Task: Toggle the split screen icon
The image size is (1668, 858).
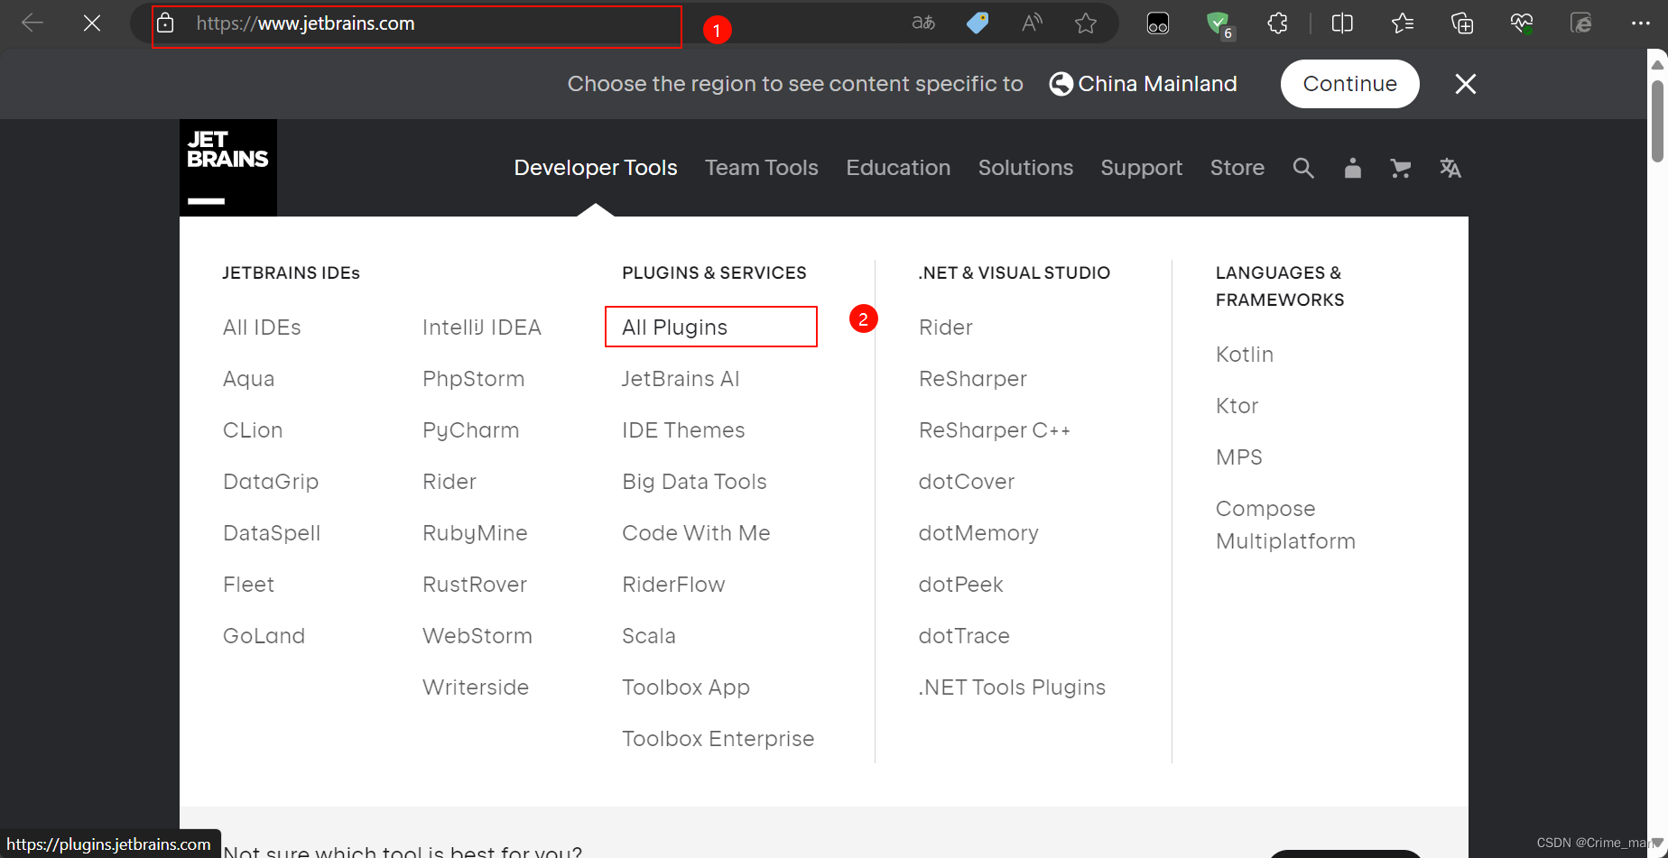Action: click(1342, 23)
